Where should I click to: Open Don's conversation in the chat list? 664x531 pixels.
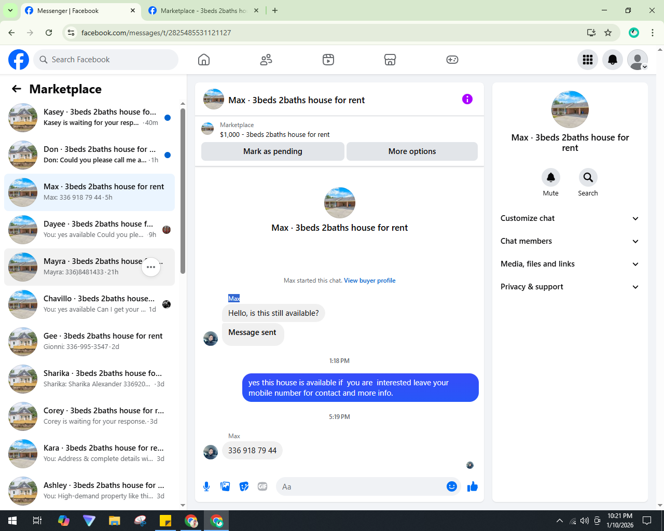pyautogui.click(x=89, y=155)
